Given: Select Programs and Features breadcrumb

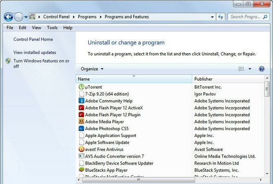Looking at the screenshot, I should click(x=127, y=17).
